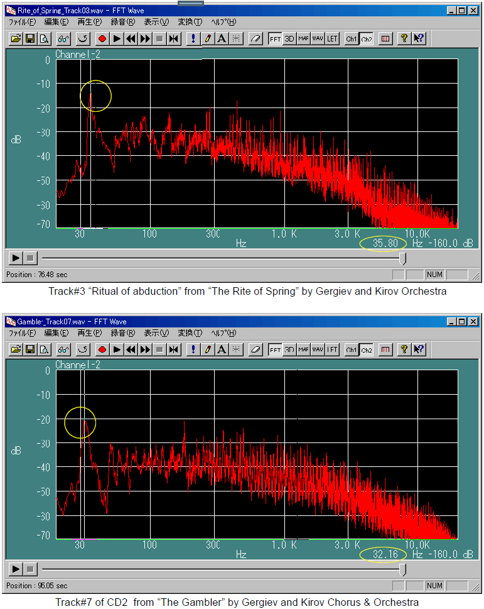Click the position slider thumb in Gambler window
This screenshot has width=484, height=609.
point(402,569)
